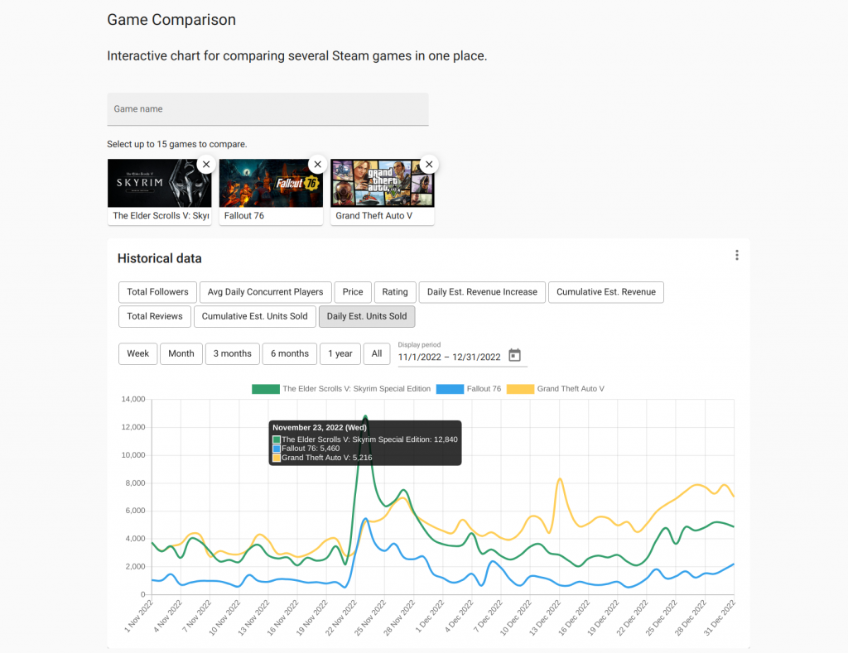Click the legend label 'Fallout 76'
The height and width of the screenshot is (653, 848).
click(484, 389)
